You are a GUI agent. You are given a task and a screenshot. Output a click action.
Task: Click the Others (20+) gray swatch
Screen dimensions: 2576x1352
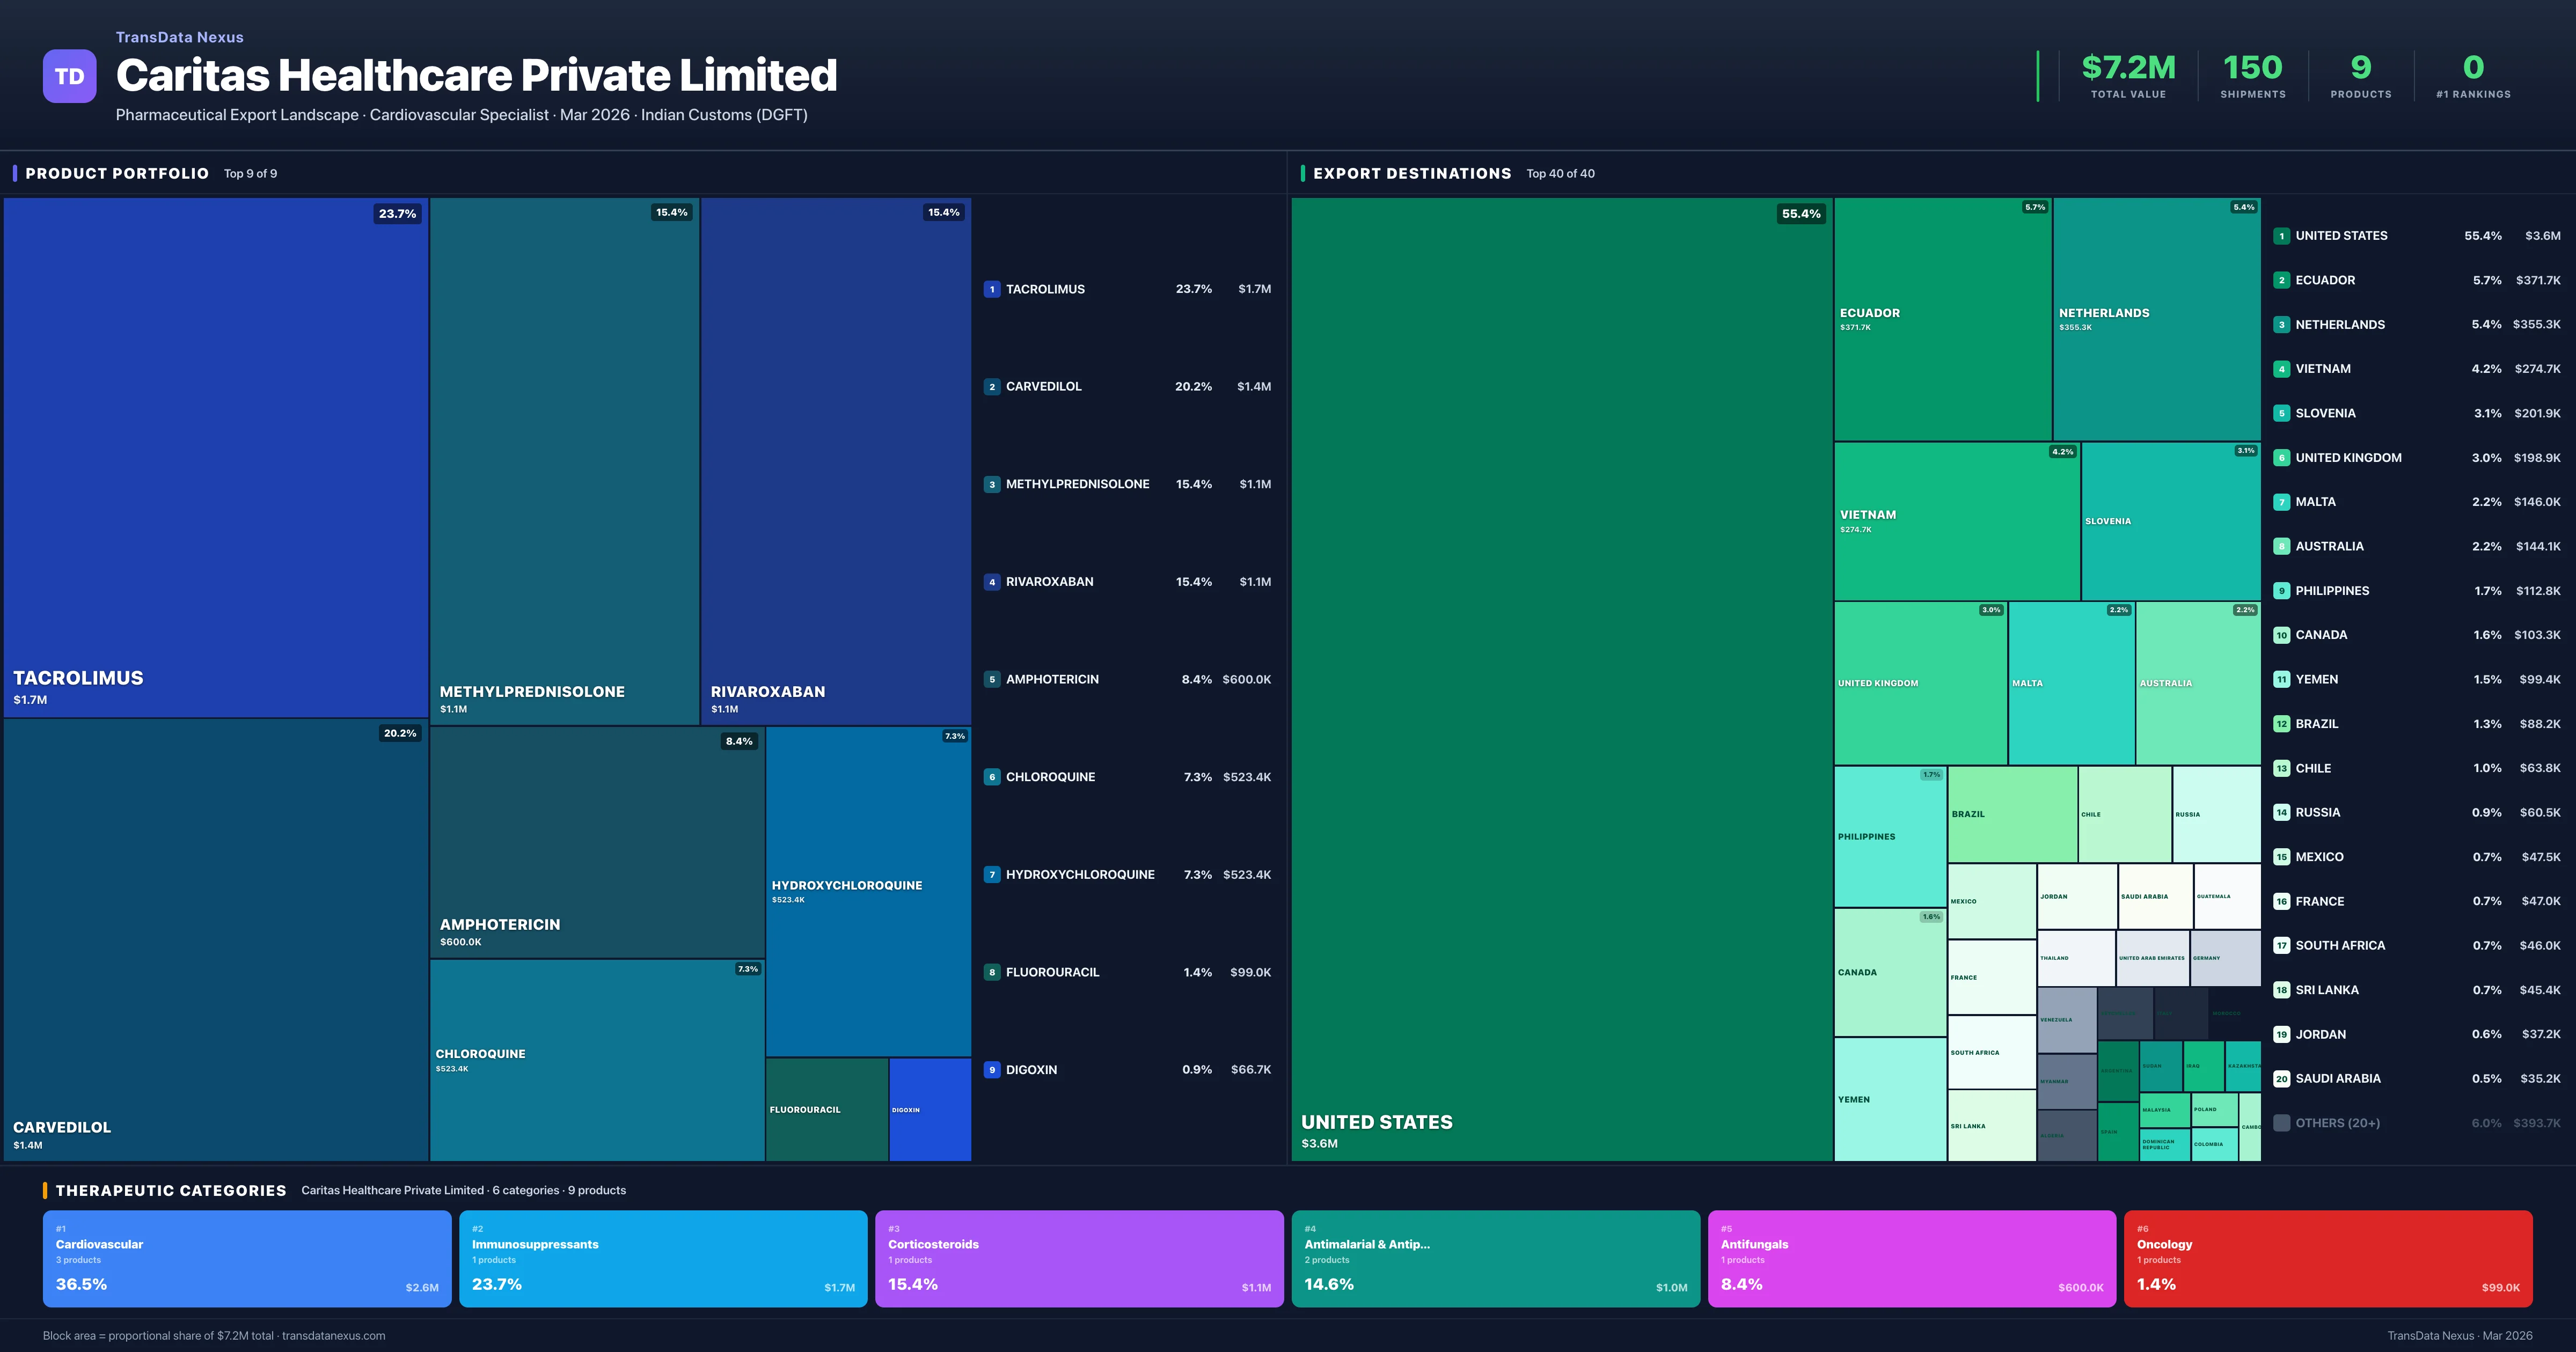tap(2281, 1123)
